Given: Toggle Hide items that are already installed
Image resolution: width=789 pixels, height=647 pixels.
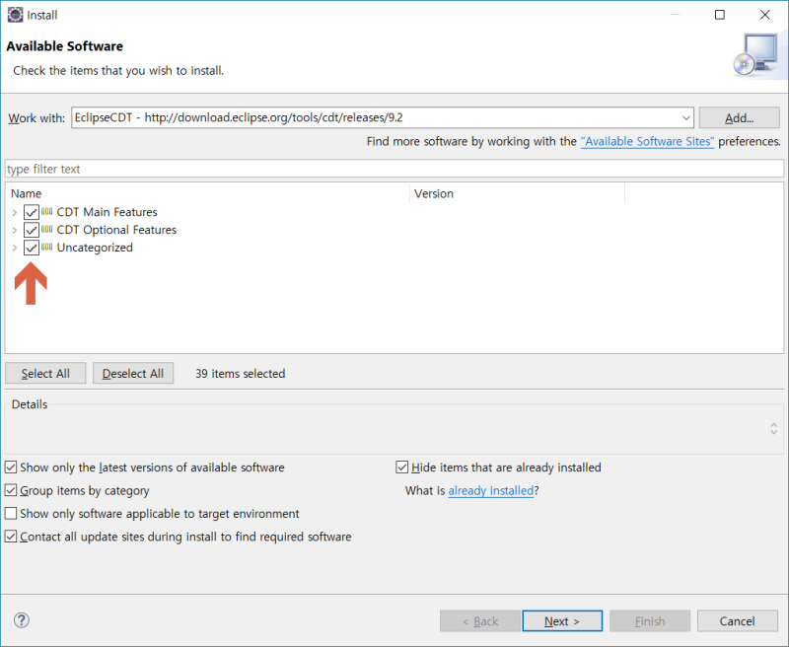Looking at the screenshot, I should pos(401,467).
